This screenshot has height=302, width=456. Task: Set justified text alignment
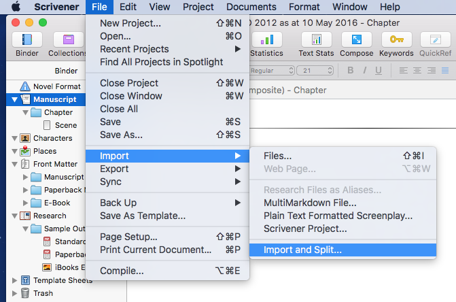tap(445, 71)
